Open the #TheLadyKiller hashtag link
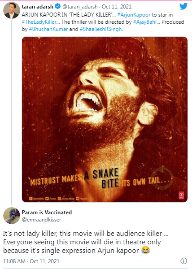 pyautogui.click(x=39, y=22)
